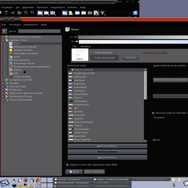Expand Regionali e Accesso facilitato category
Viewport: 188px width, 188px height.
[3, 93]
